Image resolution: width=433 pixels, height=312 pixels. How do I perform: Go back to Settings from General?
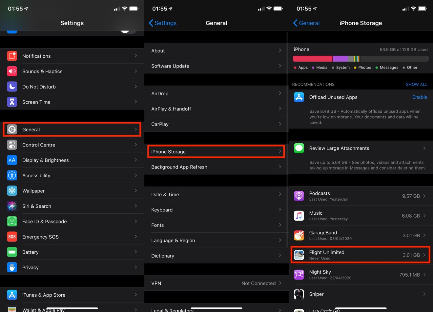click(x=163, y=23)
